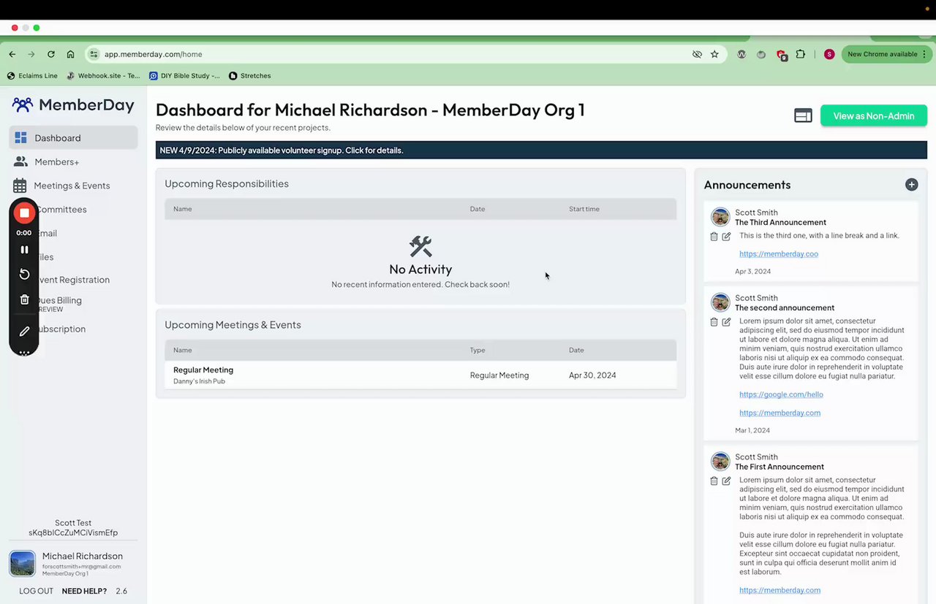Click the Michael Richardson profile picture
Viewport: 936px width, 604px height.
tap(22, 564)
